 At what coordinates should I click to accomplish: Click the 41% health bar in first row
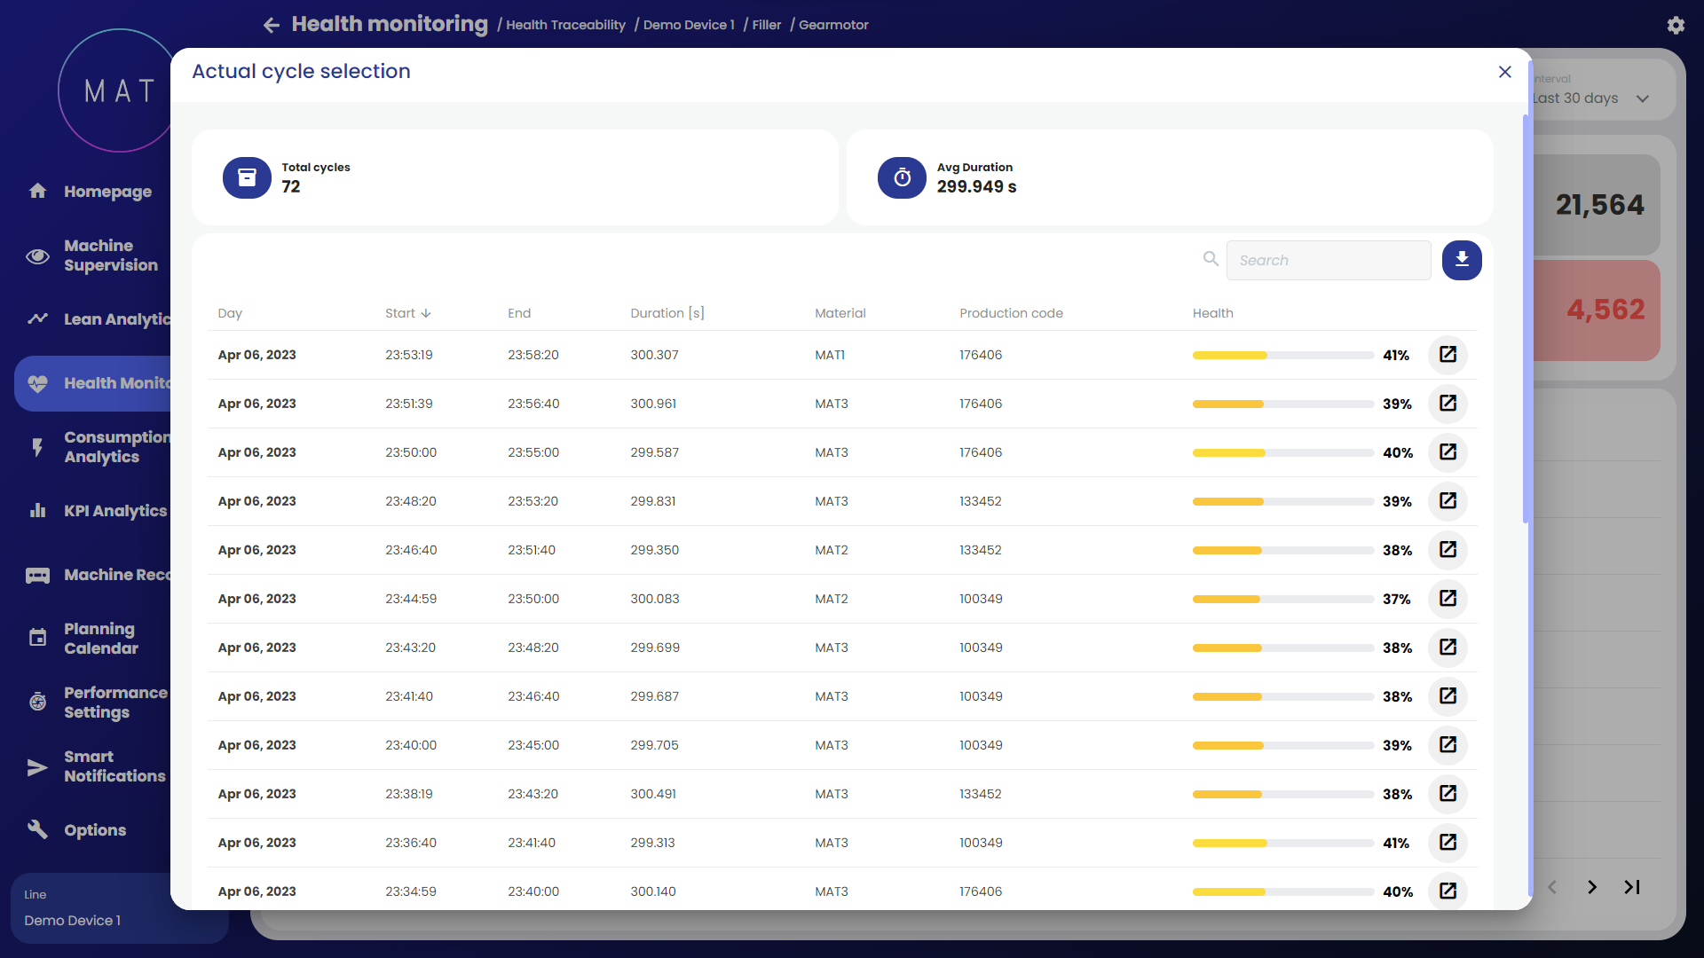(1282, 355)
